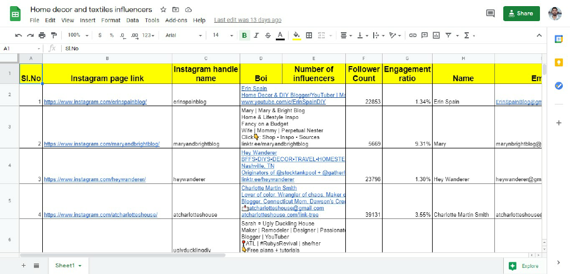Open account profile picture

pyautogui.click(x=555, y=13)
